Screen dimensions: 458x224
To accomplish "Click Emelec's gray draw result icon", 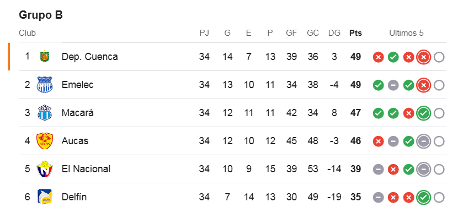I will tap(393, 85).
